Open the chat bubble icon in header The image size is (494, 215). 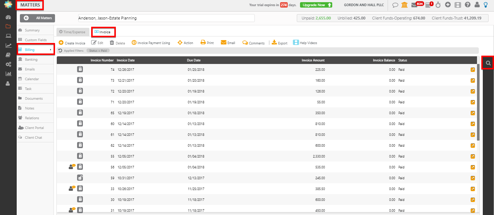point(396,5)
